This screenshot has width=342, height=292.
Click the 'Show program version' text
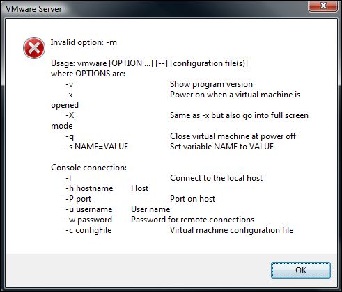tap(211, 84)
